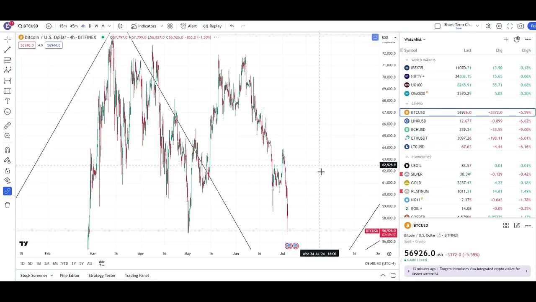
Task: Open the watchlist three-dots menu
Action: coord(528,39)
